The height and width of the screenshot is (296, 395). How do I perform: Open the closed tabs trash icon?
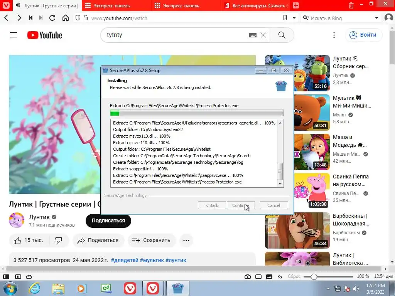[351, 5]
